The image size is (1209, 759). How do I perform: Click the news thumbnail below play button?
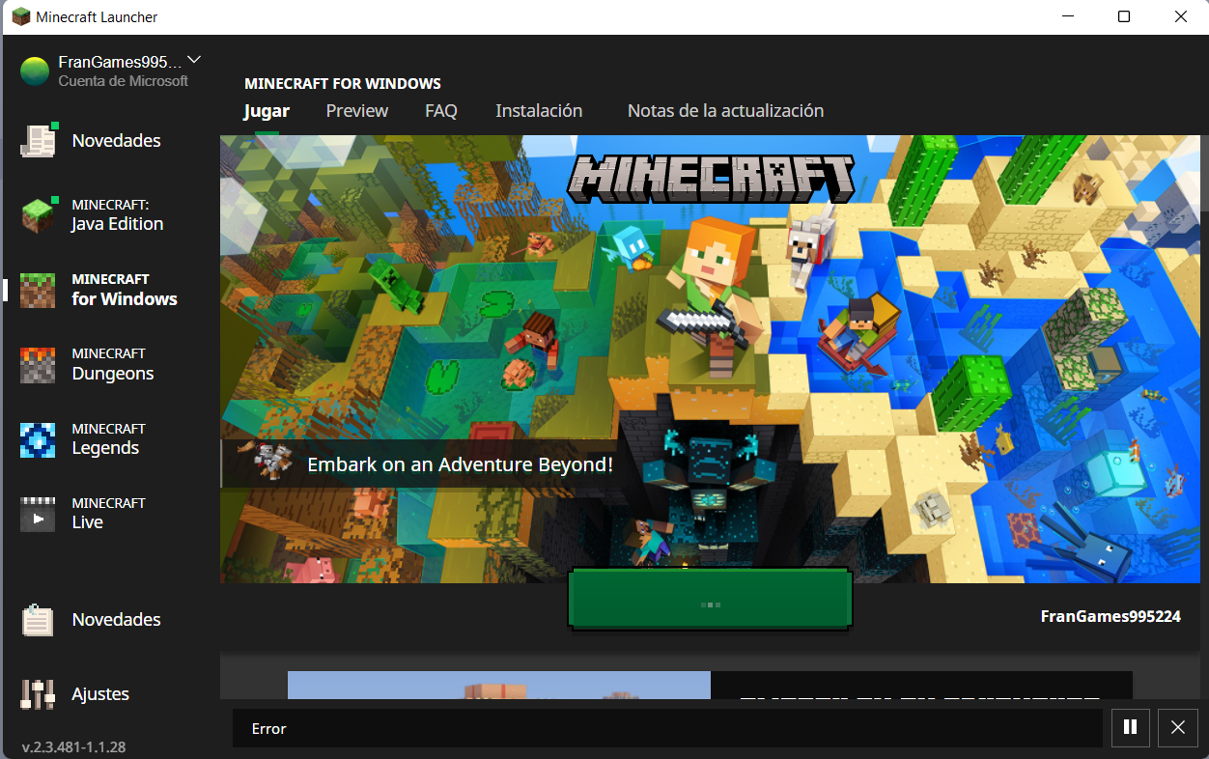coord(499,685)
